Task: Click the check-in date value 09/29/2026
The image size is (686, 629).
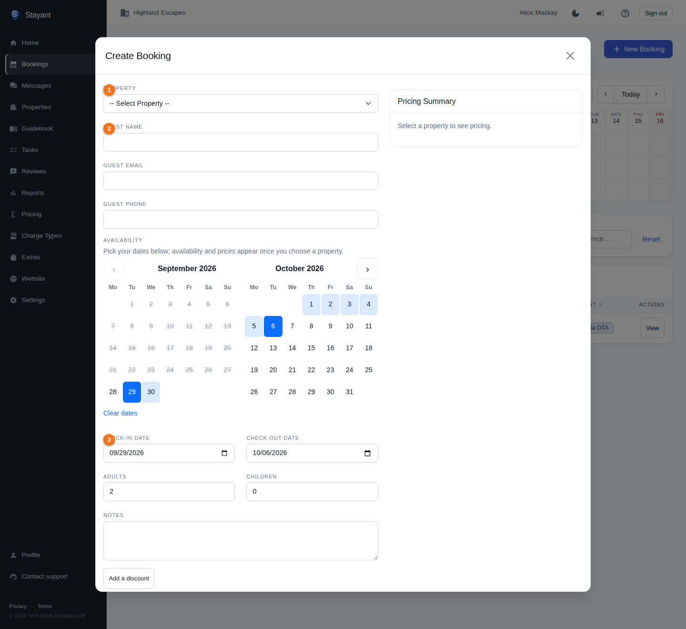Action: point(127,453)
